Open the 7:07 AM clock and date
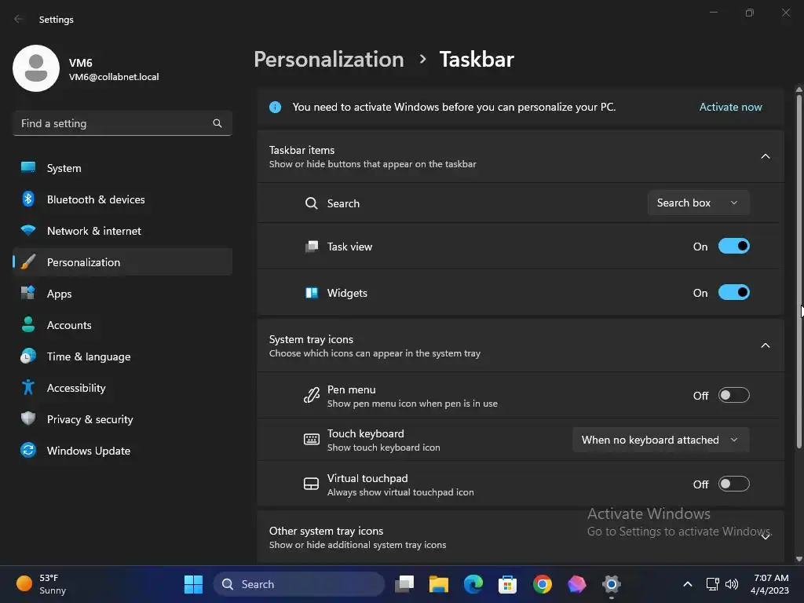This screenshot has width=804, height=603. click(x=769, y=584)
